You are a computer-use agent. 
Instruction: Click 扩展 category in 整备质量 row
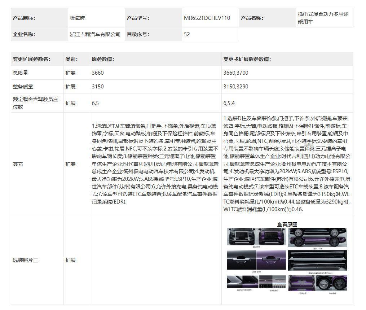pyautogui.click(x=70, y=87)
